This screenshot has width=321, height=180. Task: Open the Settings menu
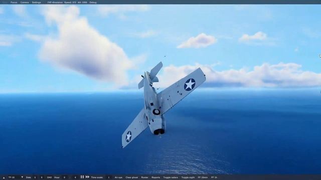click(37, 2)
